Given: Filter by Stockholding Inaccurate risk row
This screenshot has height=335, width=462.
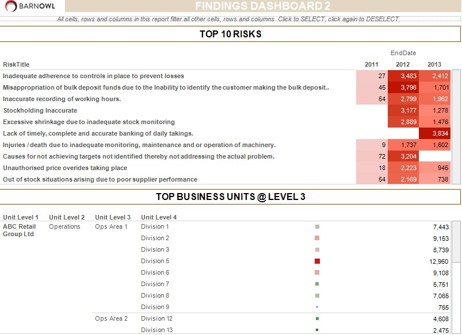Looking at the screenshot, I should 40,110.
